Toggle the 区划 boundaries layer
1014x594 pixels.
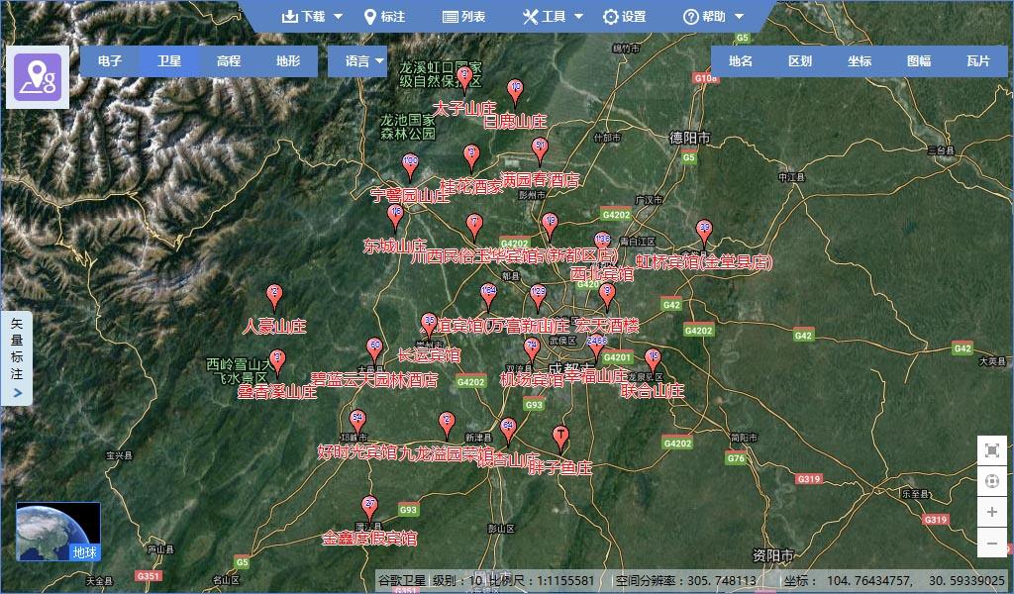(800, 61)
